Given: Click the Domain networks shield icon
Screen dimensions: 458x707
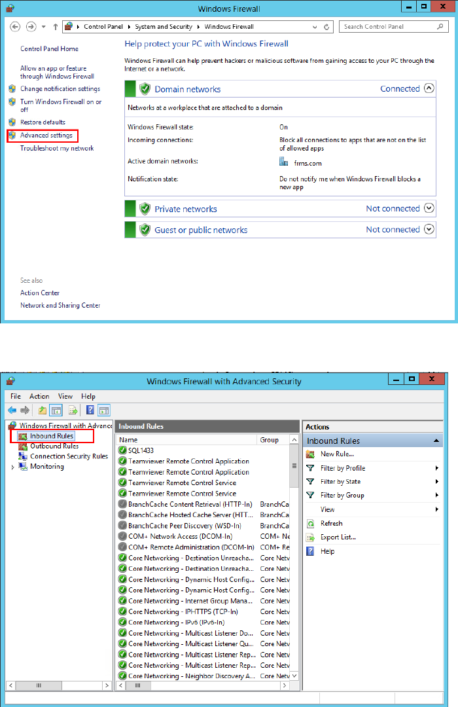Looking at the screenshot, I should pyautogui.click(x=145, y=89).
